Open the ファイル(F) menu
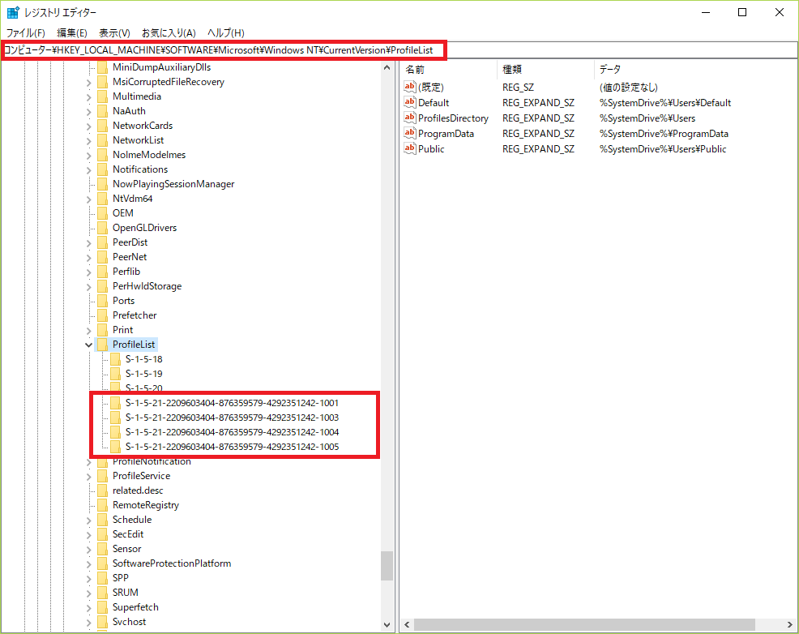 [x=25, y=33]
